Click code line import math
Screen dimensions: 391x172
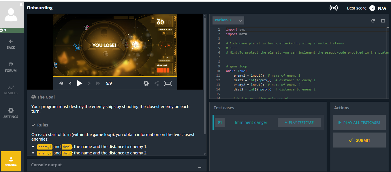coord(236,34)
